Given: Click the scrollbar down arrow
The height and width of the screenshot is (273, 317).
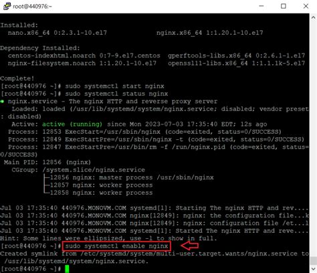Looking at the screenshot, I should (x=313, y=268).
